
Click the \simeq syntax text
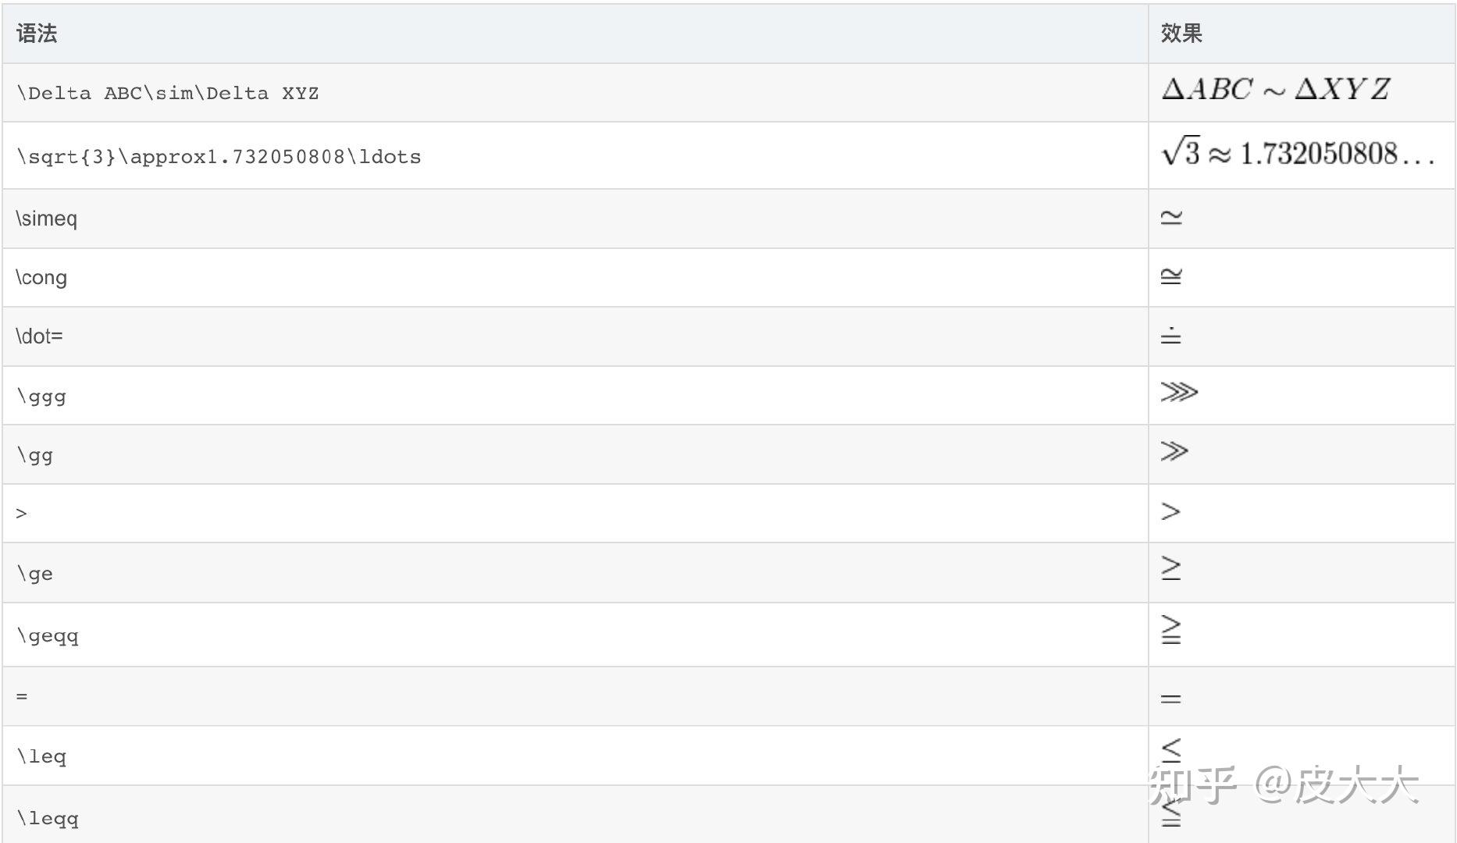tap(46, 219)
